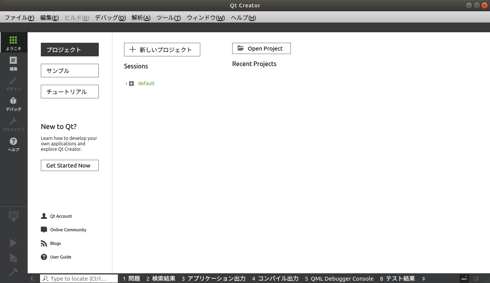The height and width of the screenshot is (283, 490).
Task: Click the Start Debugging run icon
Action: [x=14, y=258]
